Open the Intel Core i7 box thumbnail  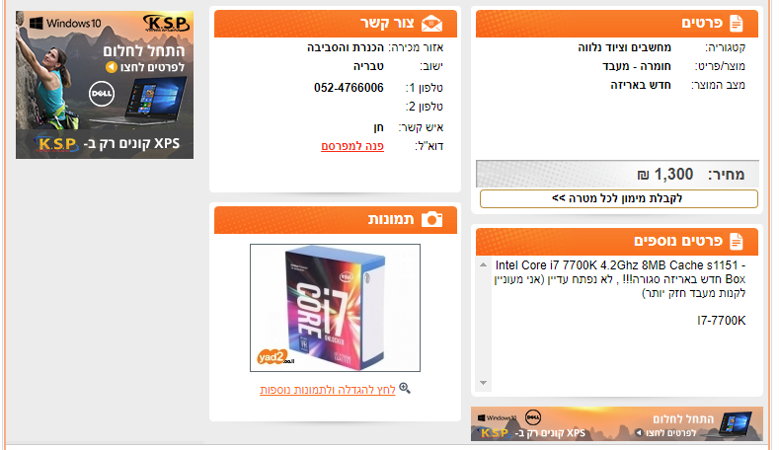pyautogui.click(x=335, y=308)
